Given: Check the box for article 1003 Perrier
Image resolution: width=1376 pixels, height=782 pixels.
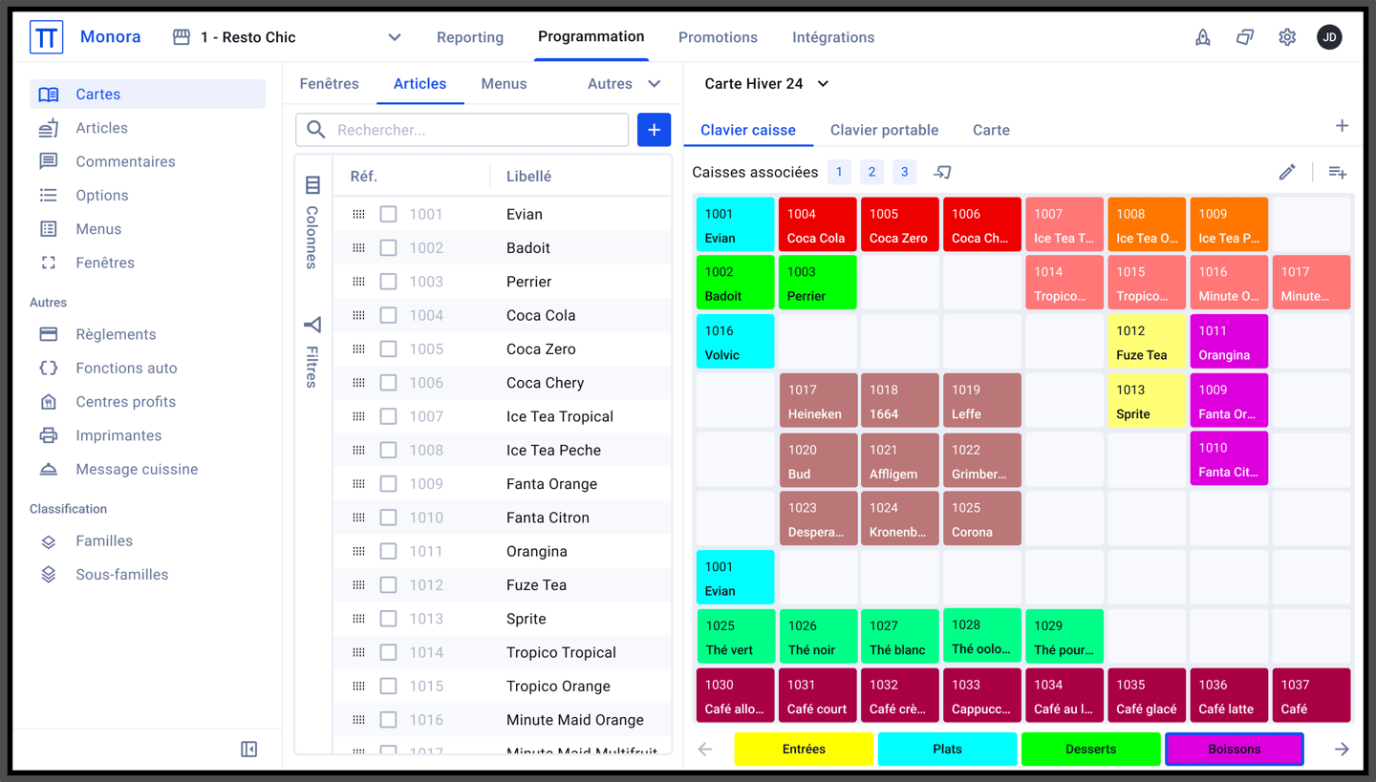Looking at the screenshot, I should tap(388, 282).
